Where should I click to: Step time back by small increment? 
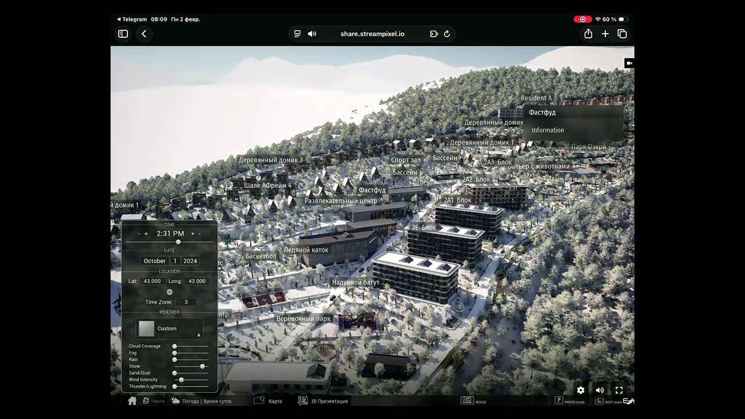tap(146, 234)
